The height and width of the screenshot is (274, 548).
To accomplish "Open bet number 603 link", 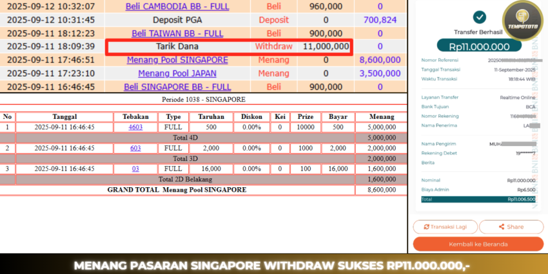I will [135, 148].
